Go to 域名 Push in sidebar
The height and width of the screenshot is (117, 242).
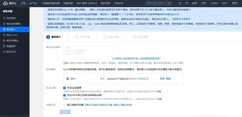click(x=12, y=35)
